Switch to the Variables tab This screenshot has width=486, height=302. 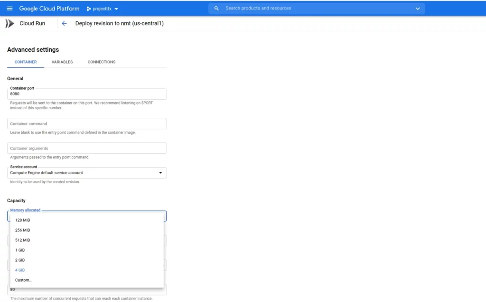[62, 62]
